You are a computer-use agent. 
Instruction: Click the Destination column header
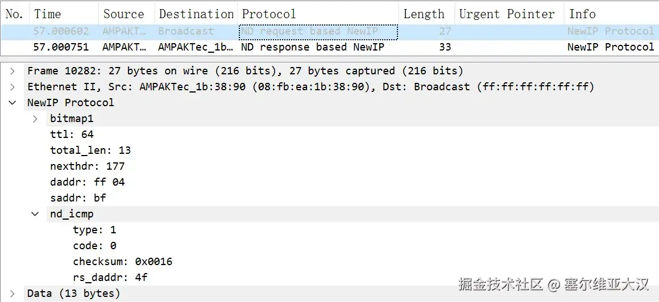[196, 14]
